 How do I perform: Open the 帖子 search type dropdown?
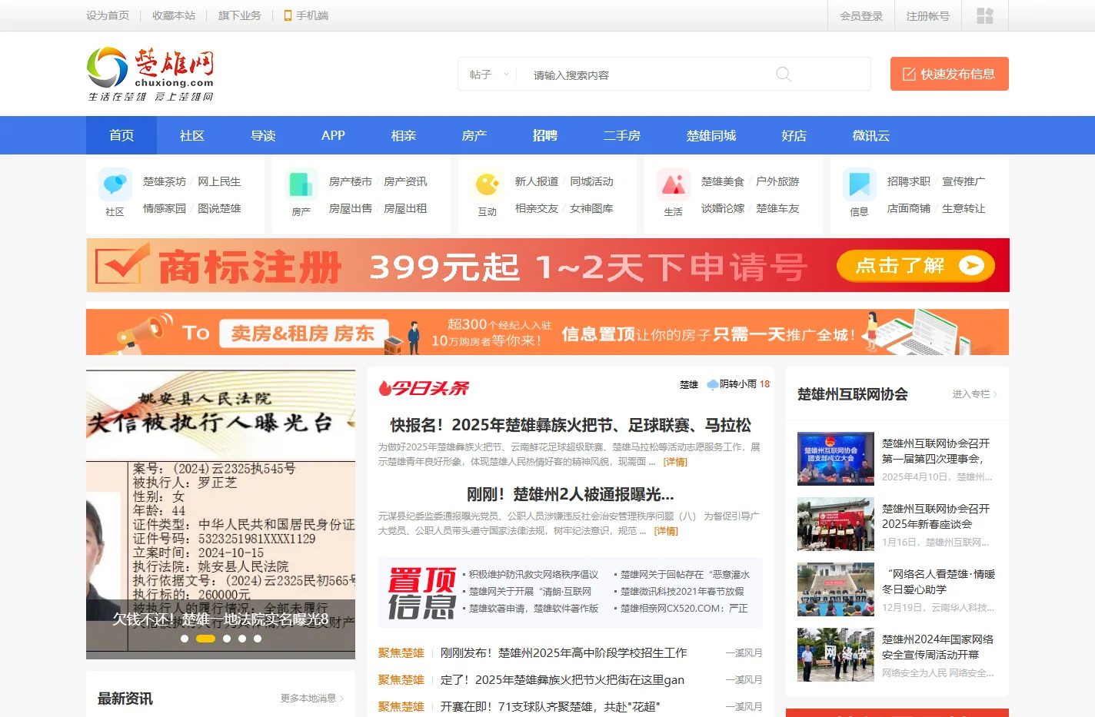tap(490, 75)
